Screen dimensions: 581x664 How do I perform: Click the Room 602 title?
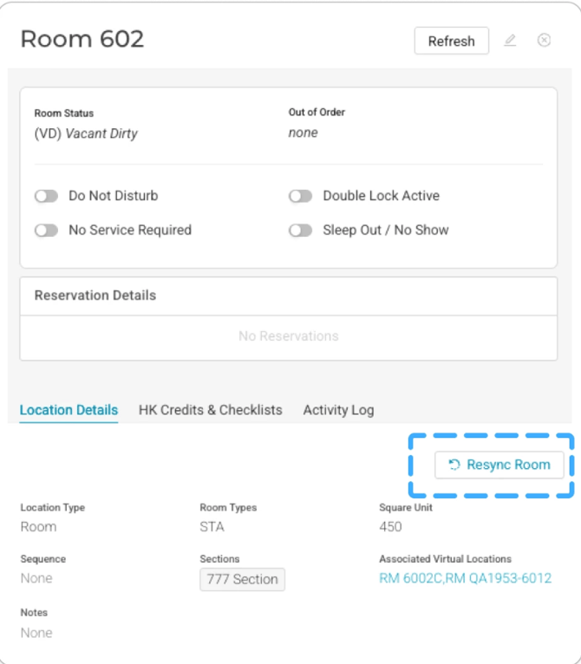click(x=82, y=39)
